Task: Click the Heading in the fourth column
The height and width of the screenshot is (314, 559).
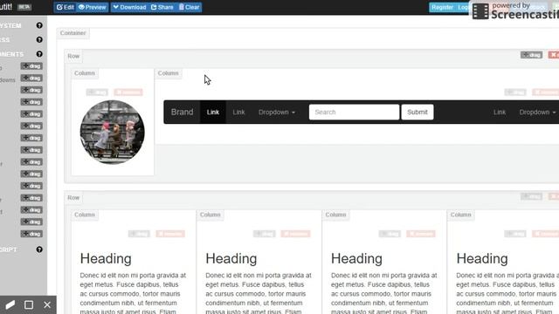Action: pos(482,258)
